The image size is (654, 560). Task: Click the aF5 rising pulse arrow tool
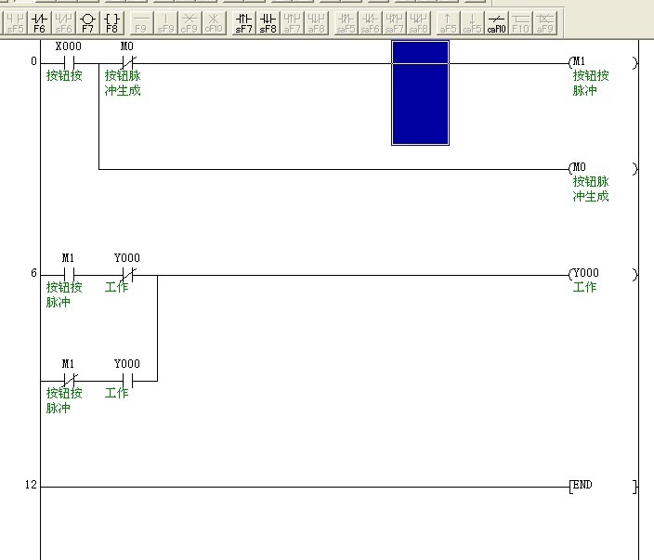pos(449,22)
